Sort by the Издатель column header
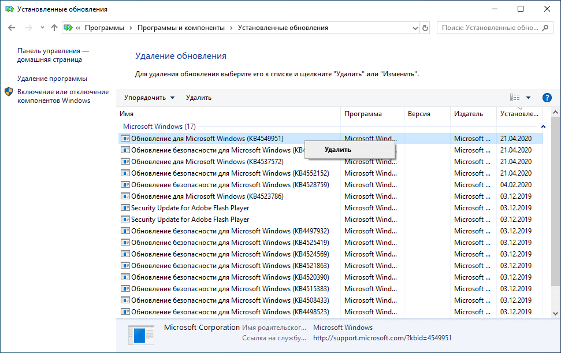 pos(473,114)
